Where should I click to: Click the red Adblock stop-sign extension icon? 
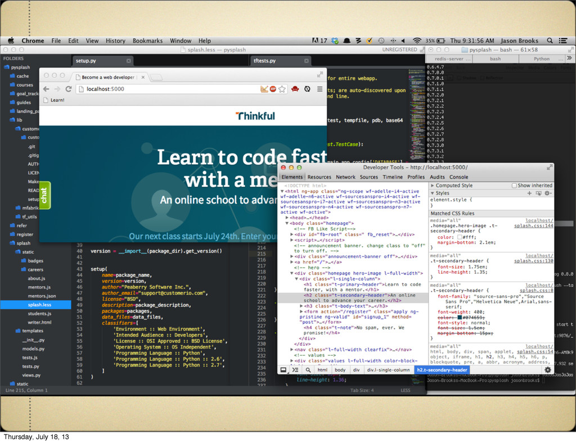pyautogui.click(x=273, y=89)
